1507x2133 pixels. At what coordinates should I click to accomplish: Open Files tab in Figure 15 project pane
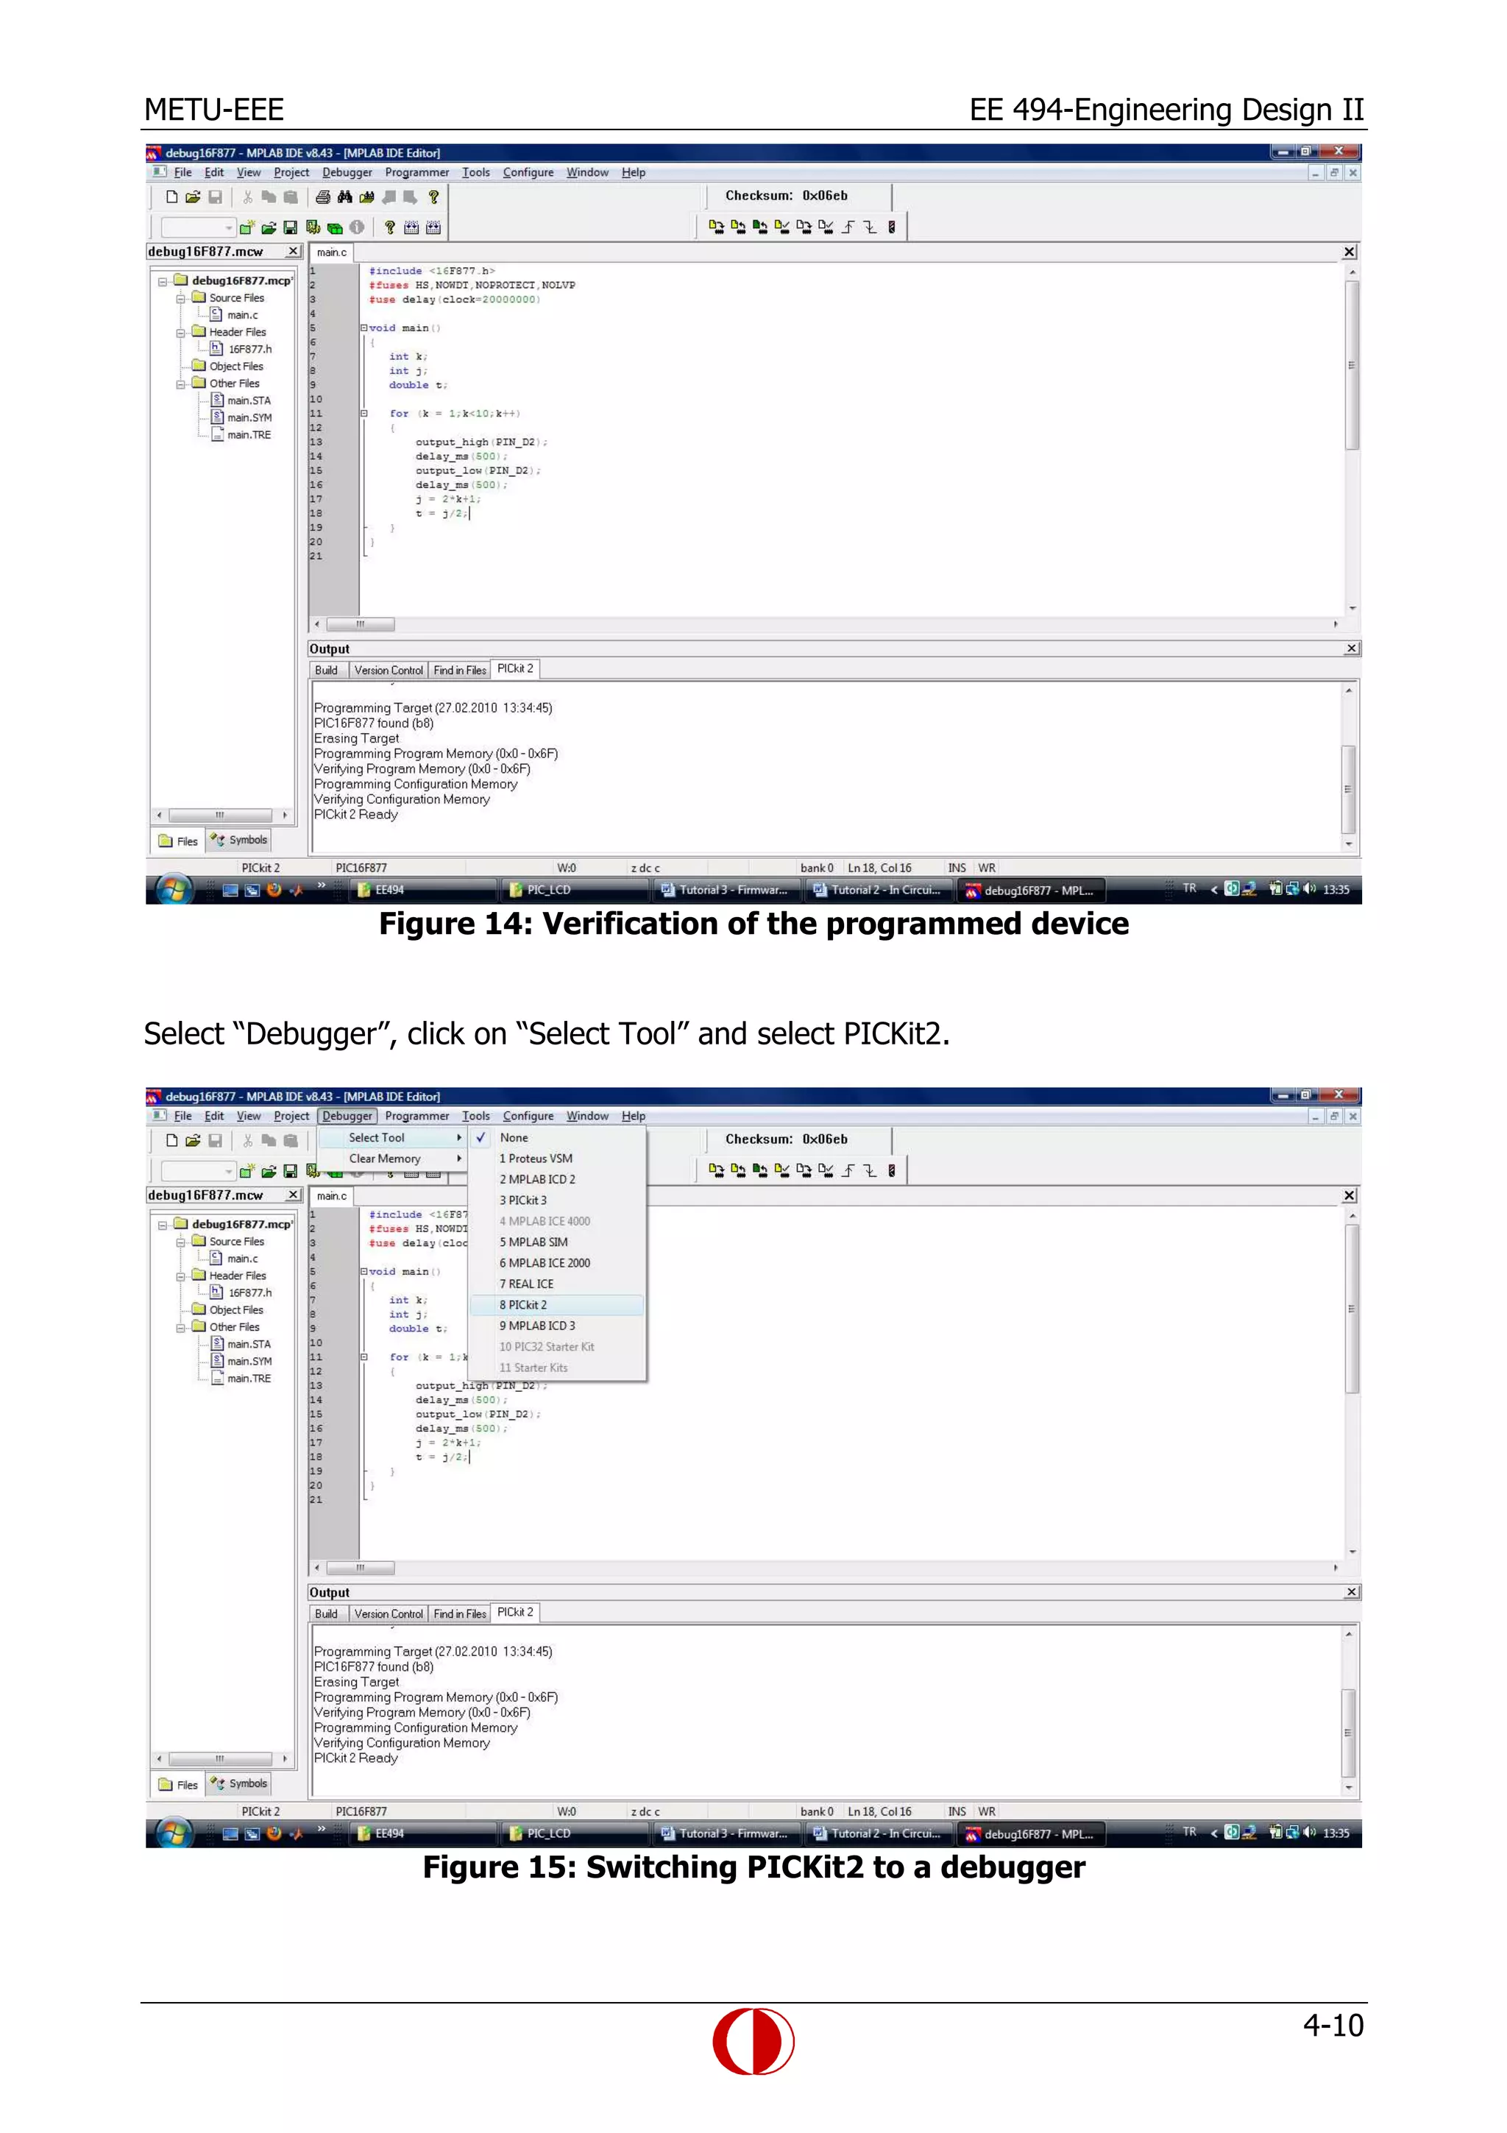pyautogui.click(x=178, y=1786)
